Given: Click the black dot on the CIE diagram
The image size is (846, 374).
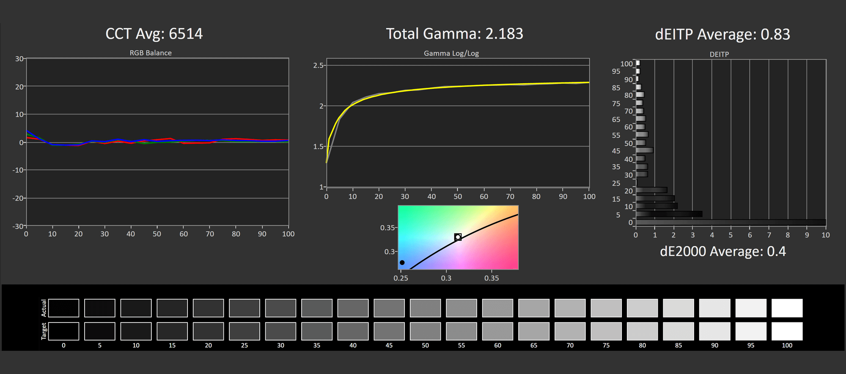Looking at the screenshot, I should point(402,262).
